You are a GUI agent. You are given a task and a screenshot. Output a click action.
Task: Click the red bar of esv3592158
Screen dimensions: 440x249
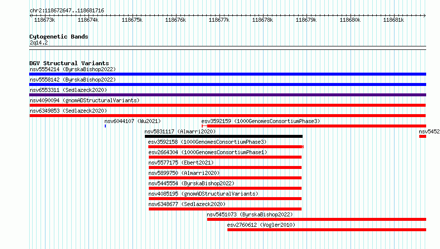coord(226,147)
